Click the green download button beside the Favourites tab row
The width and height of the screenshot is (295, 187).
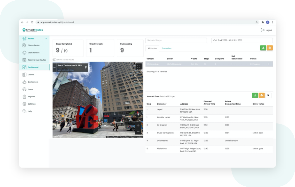pyautogui.click(x=263, y=48)
